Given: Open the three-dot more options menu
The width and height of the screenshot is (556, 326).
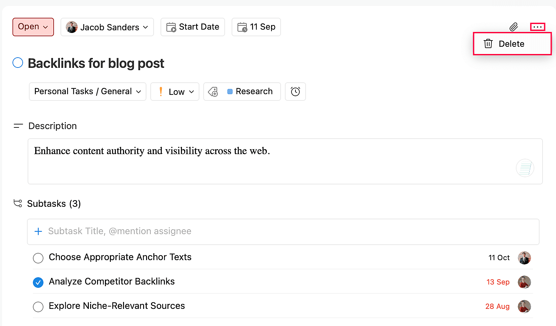Looking at the screenshot, I should 538,27.
